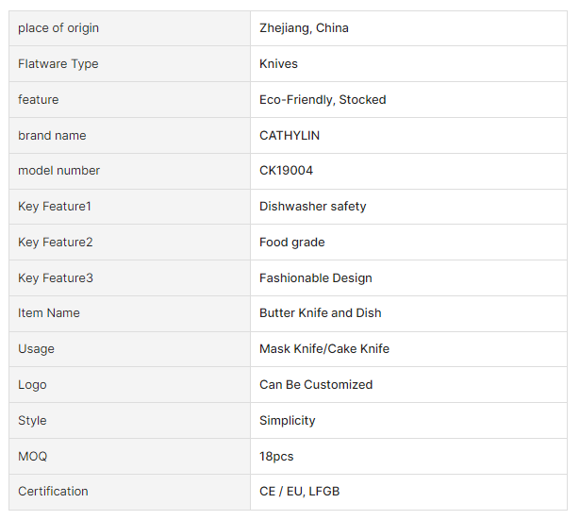The height and width of the screenshot is (520, 580).
Task: Click the 'Key Feature2' label
Action: pos(56,243)
